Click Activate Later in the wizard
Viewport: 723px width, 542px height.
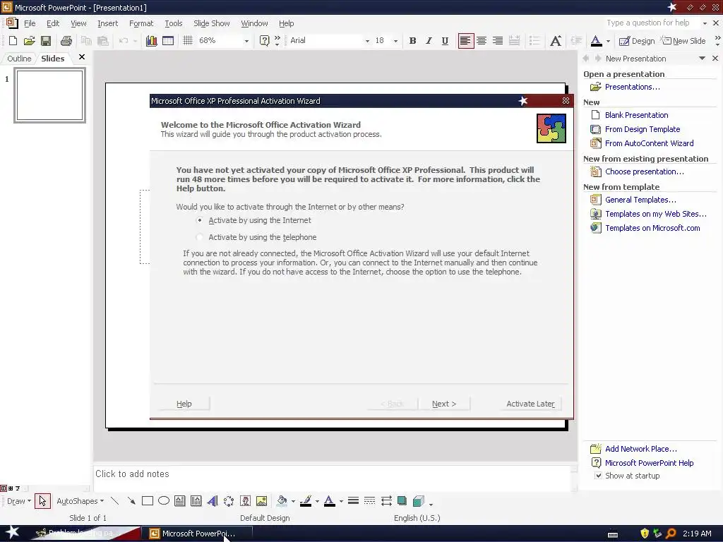tap(530, 404)
